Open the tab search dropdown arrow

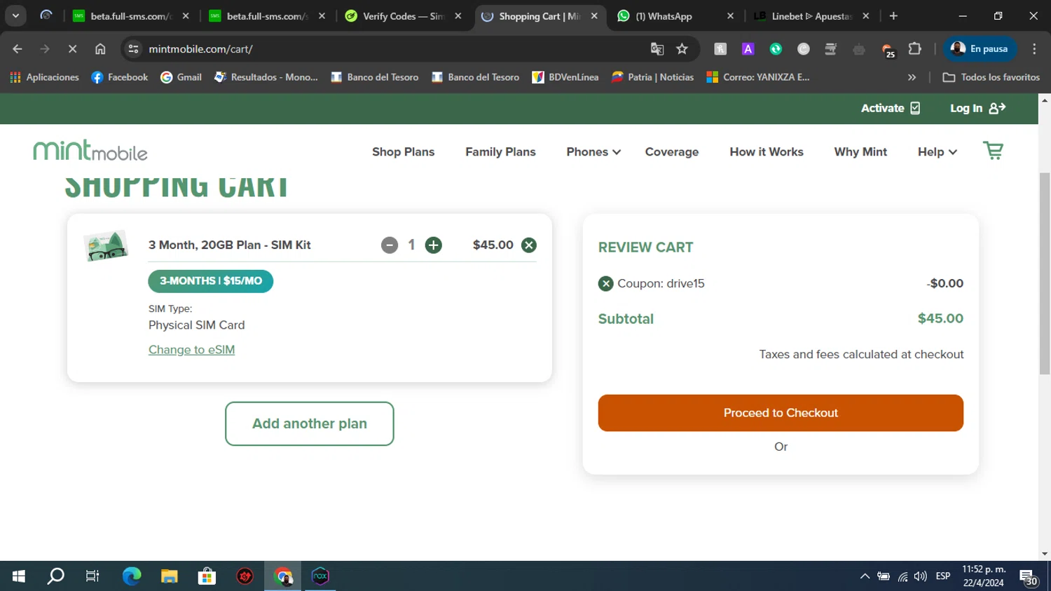(x=15, y=16)
